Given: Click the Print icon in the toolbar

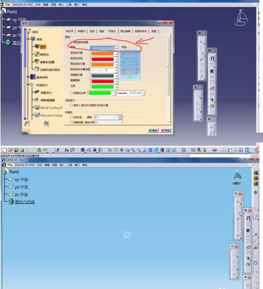Looking at the screenshot, I should click(22, 150).
